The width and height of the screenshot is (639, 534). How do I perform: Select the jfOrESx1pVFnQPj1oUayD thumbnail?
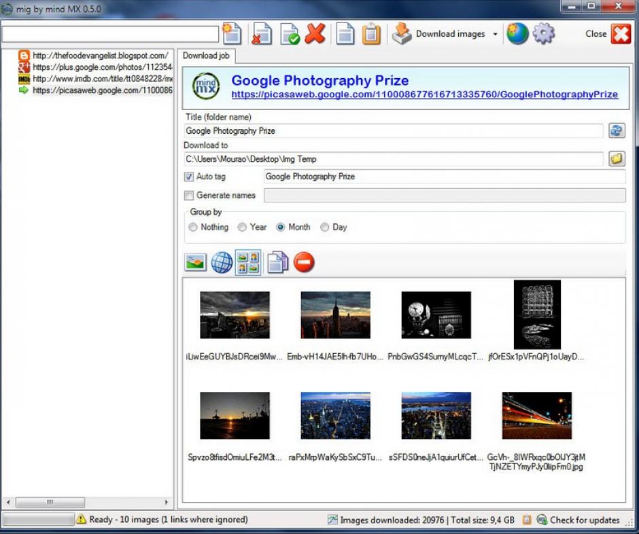pyautogui.click(x=537, y=314)
